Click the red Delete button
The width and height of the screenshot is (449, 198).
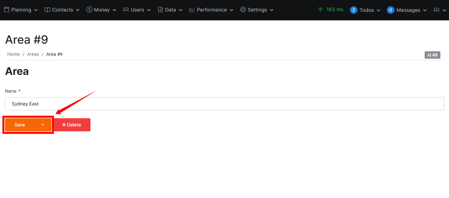[x=72, y=125]
